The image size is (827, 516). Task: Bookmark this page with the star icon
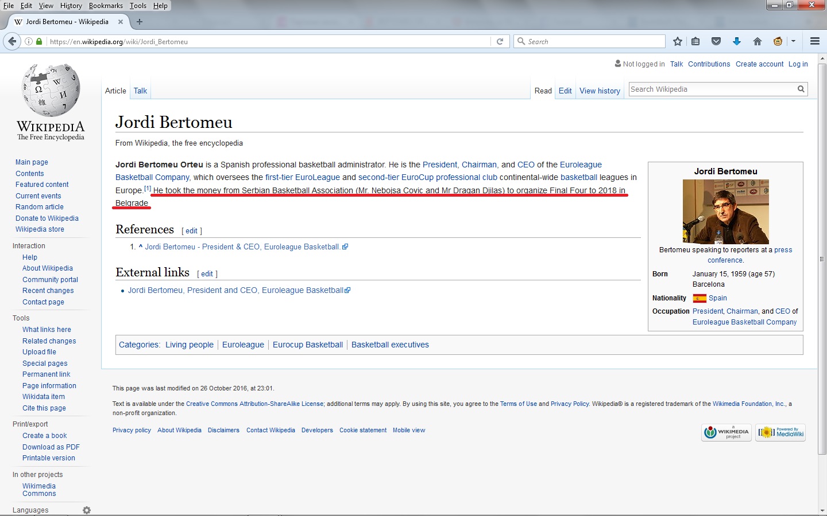click(x=678, y=41)
